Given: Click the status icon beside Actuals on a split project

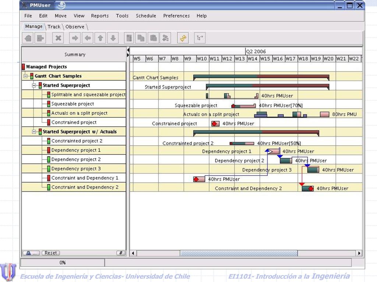Looking at the screenshot, I should [49, 113].
